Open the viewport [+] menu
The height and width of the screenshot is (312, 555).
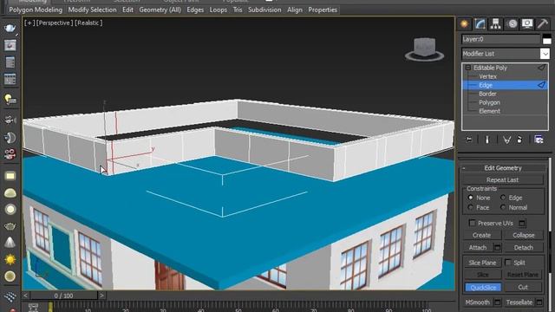(29, 23)
